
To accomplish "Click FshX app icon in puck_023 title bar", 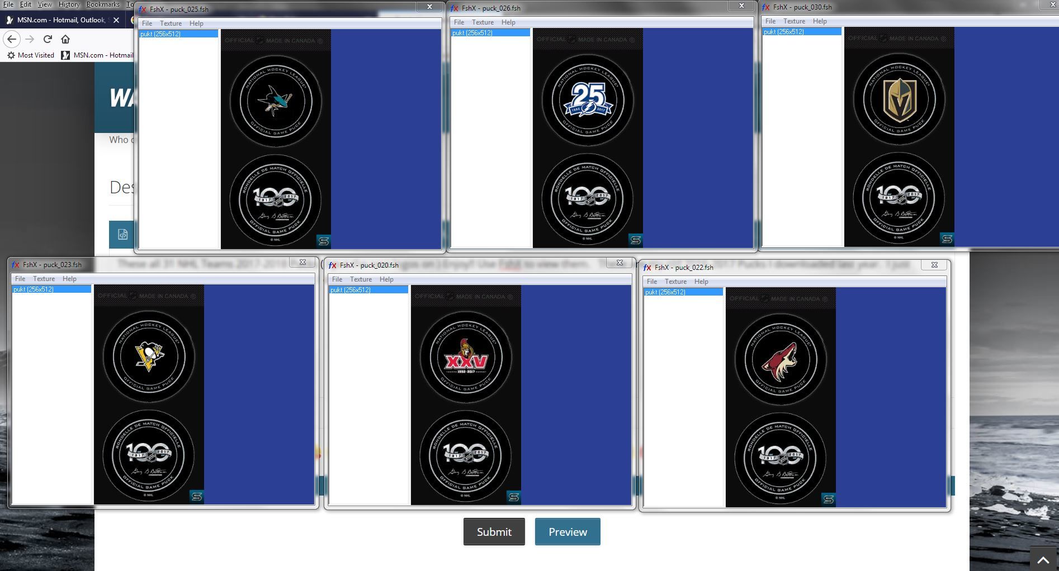I will click(x=16, y=265).
